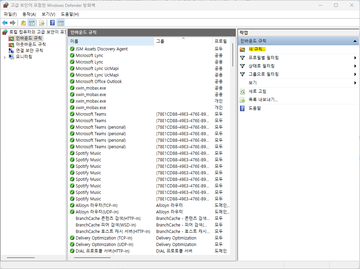The image size is (360, 269).
Task: Toggle the action pane toolbar icon
Action: pos(61,23)
